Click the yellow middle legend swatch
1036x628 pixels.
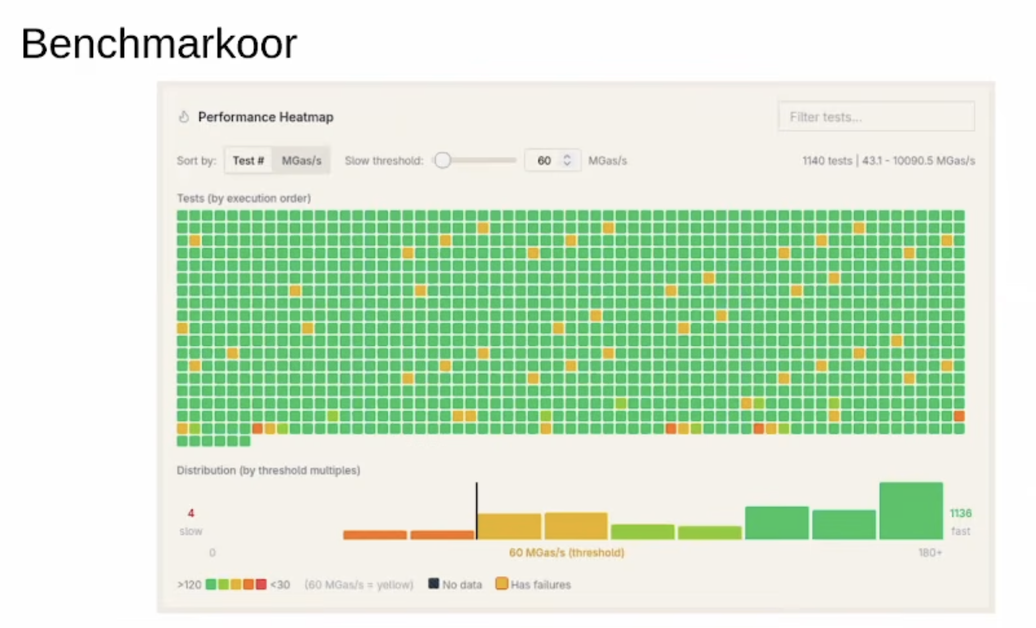235,585
